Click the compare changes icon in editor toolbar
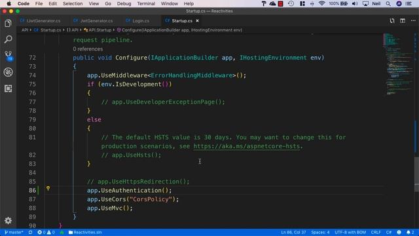Screen dimensions: 419x236 [392, 20]
